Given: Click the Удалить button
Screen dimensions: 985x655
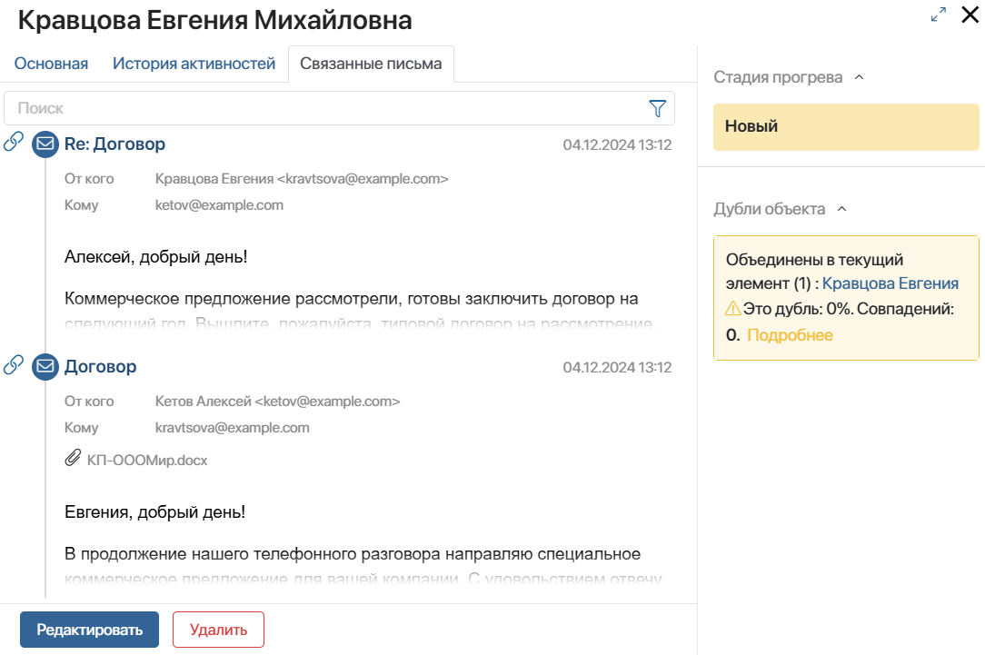Looking at the screenshot, I should 219,630.
